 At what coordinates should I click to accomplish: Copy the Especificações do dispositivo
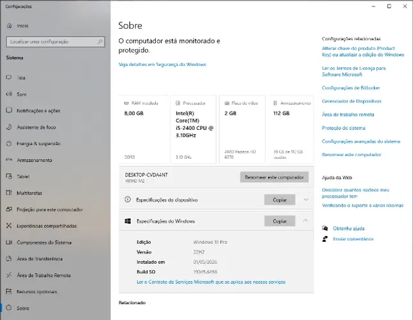280,200
